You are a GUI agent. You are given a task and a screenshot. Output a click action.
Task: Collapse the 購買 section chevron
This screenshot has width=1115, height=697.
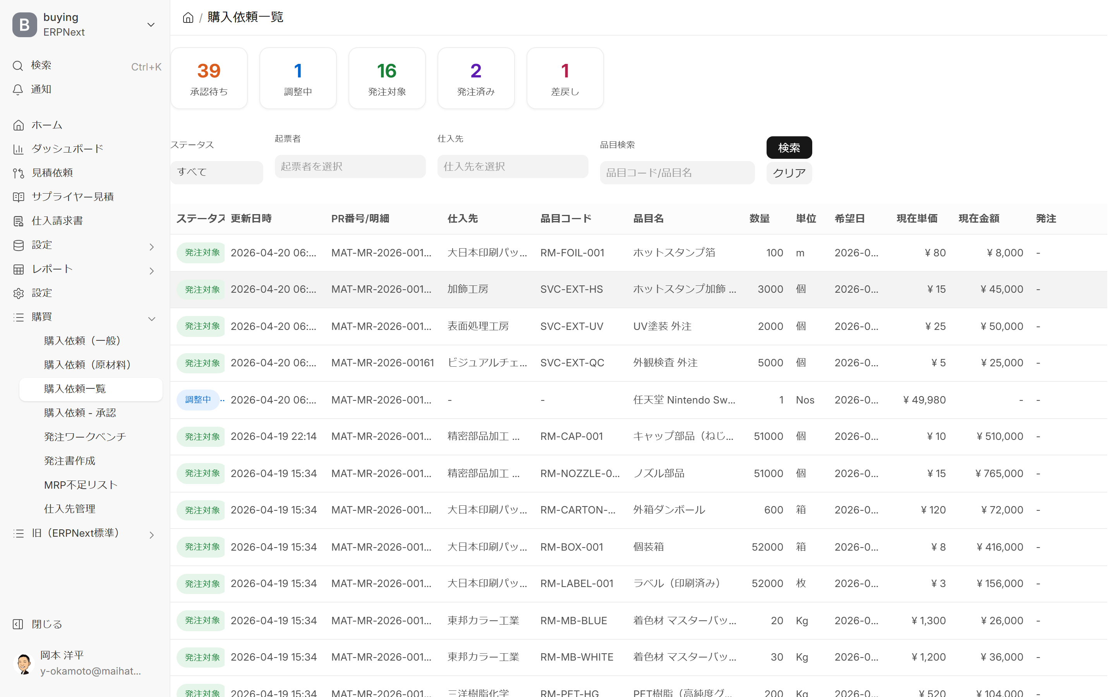(152, 319)
